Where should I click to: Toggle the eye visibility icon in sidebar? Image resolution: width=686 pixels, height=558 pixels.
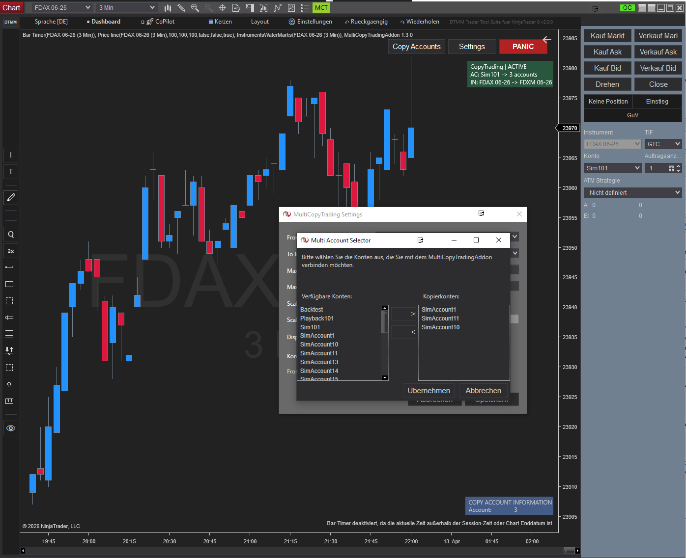11,428
